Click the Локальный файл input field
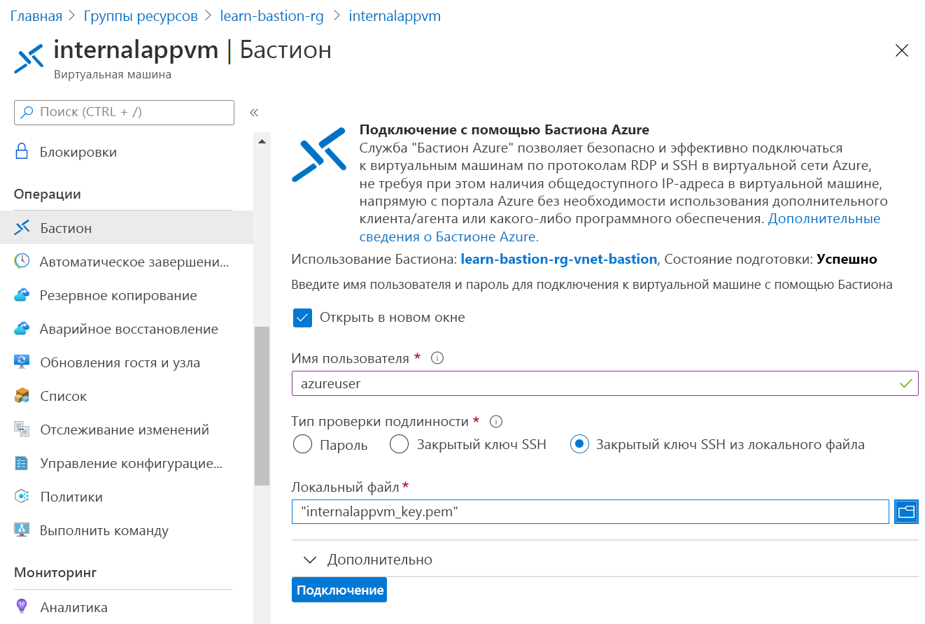The width and height of the screenshot is (925, 624). pos(591,511)
